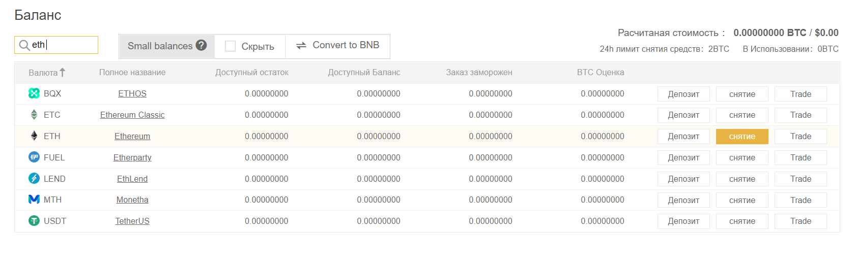Open the Etherparty link
The image size is (855, 264).
coord(132,157)
